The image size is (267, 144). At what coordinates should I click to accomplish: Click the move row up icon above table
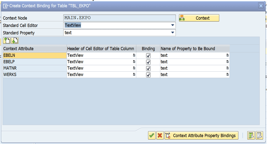tap(7, 41)
